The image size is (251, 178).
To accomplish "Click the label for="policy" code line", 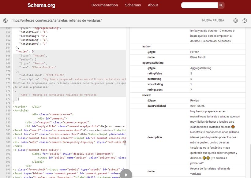I will click(73, 154).
